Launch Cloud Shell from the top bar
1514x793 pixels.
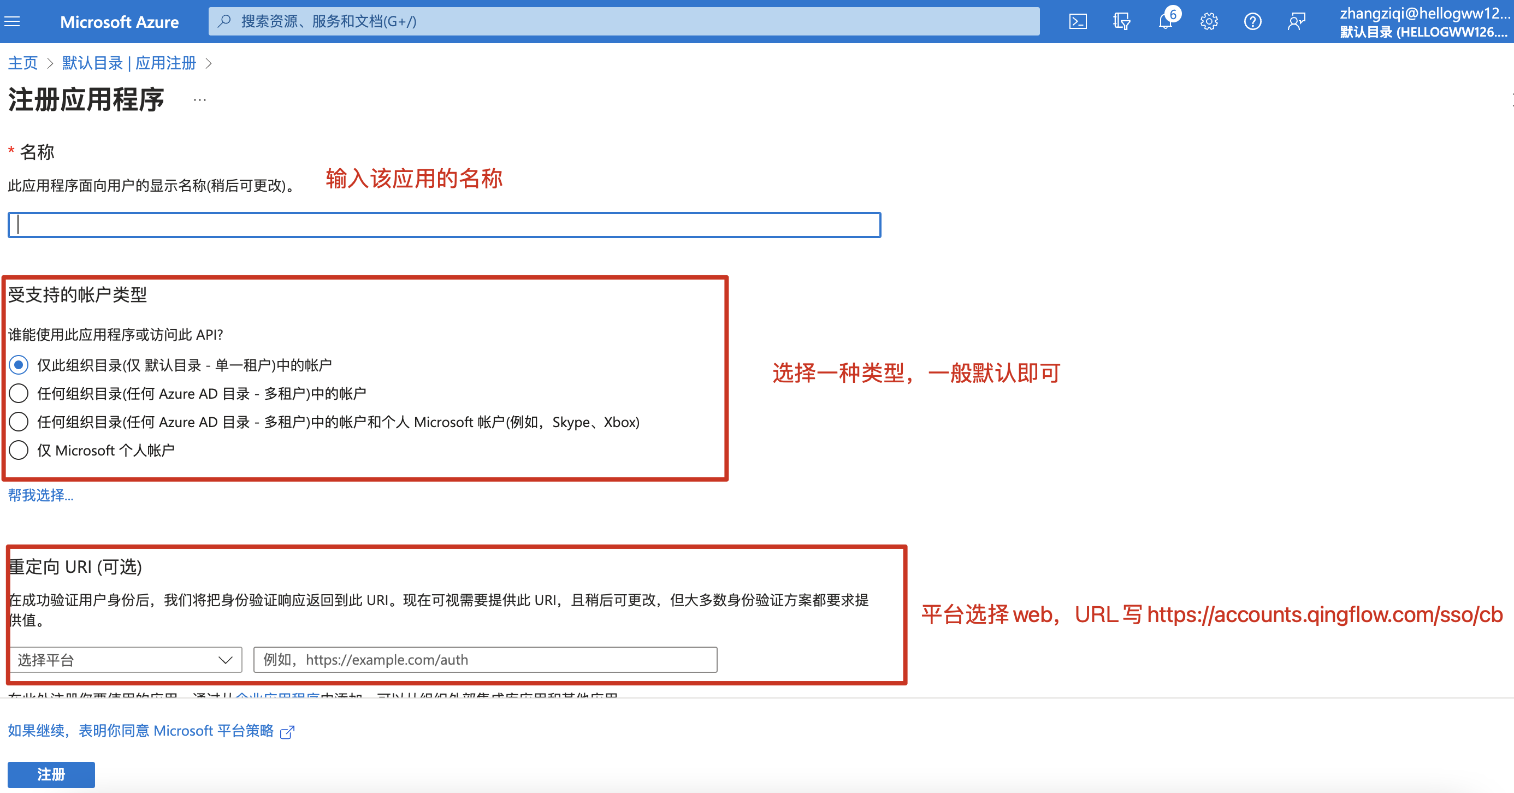click(1077, 22)
